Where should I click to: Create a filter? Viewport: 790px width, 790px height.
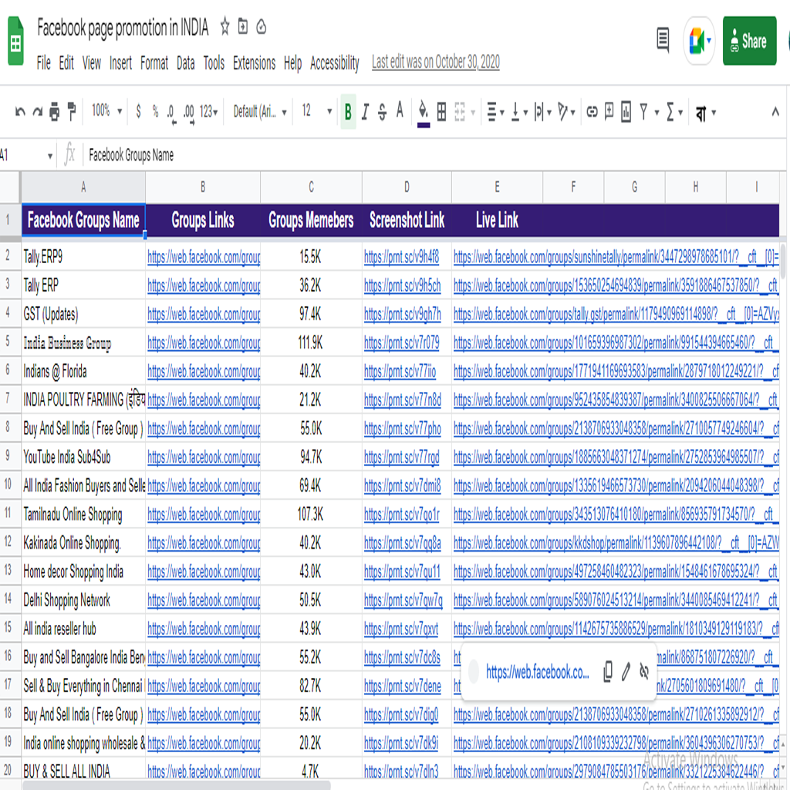pyautogui.click(x=643, y=111)
